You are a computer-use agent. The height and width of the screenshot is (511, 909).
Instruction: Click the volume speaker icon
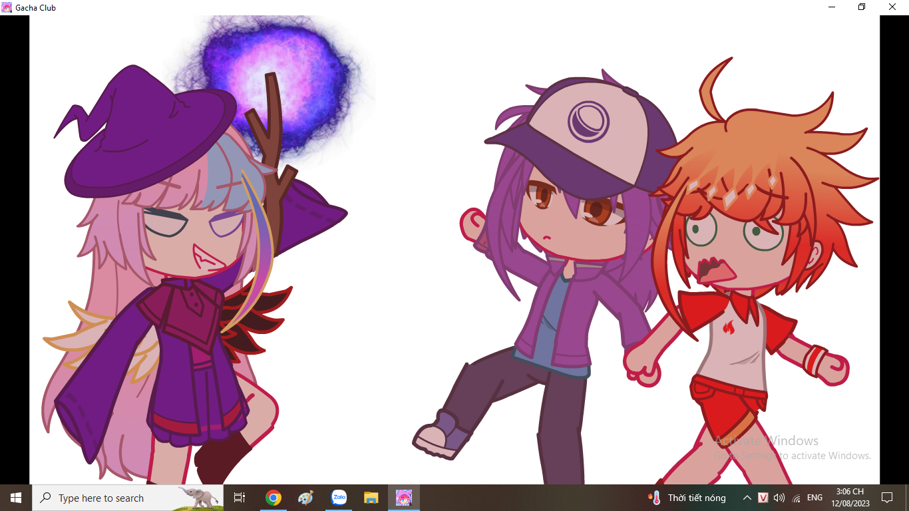[779, 498]
